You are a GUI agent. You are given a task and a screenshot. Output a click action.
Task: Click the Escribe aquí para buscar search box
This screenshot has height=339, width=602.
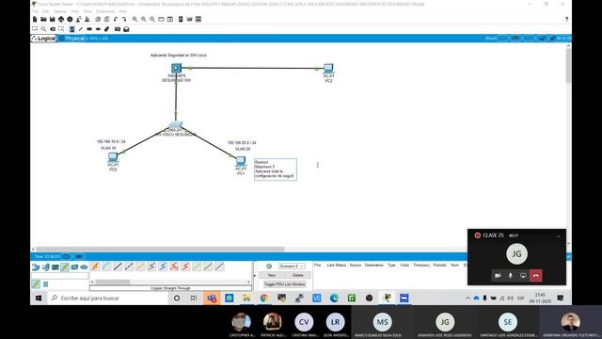[107, 298]
